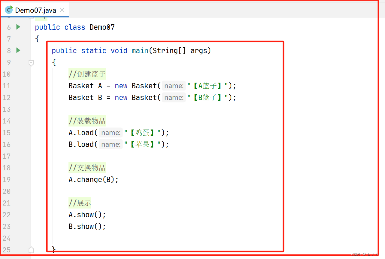385x259 pixels.
Task: Click the comment //交换物品
Action: point(87,168)
